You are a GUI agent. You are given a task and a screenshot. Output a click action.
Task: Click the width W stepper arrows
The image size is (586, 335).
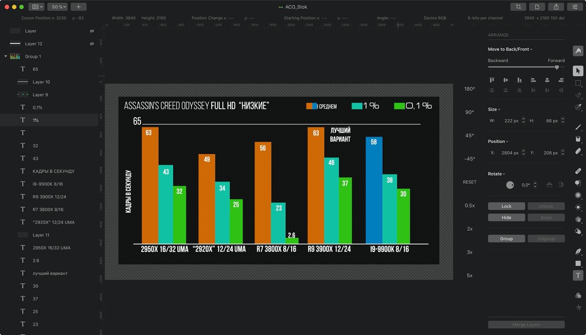point(524,121)
